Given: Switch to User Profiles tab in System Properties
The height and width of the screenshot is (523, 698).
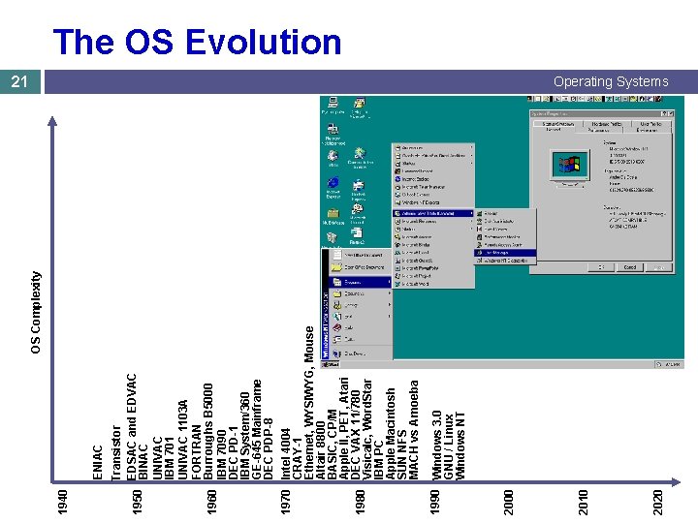Looking at the screenshot, I should tap(650, 124).
